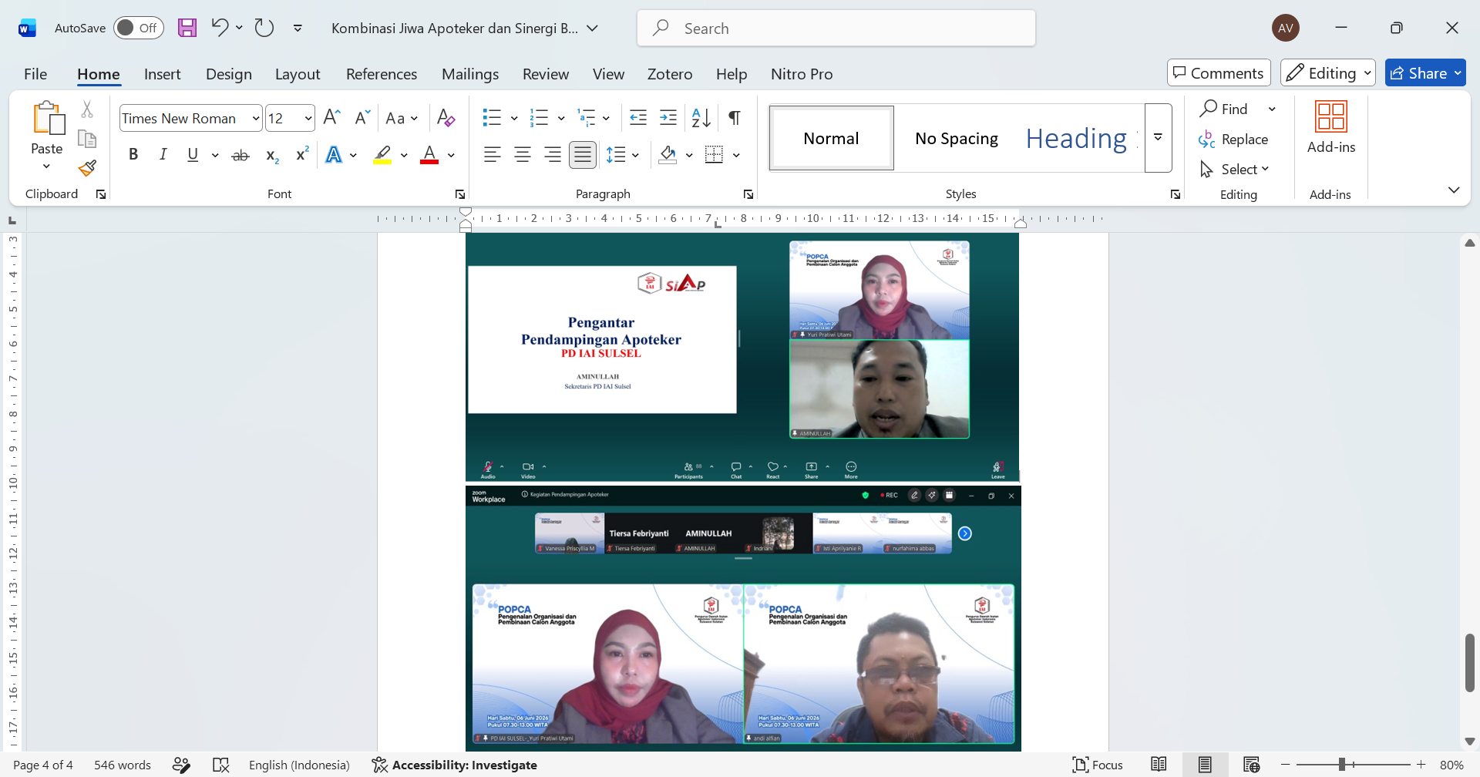Viewport: 1480px width, 777px height.
Task: Switch to the Design tab
Action: (229, 74)
